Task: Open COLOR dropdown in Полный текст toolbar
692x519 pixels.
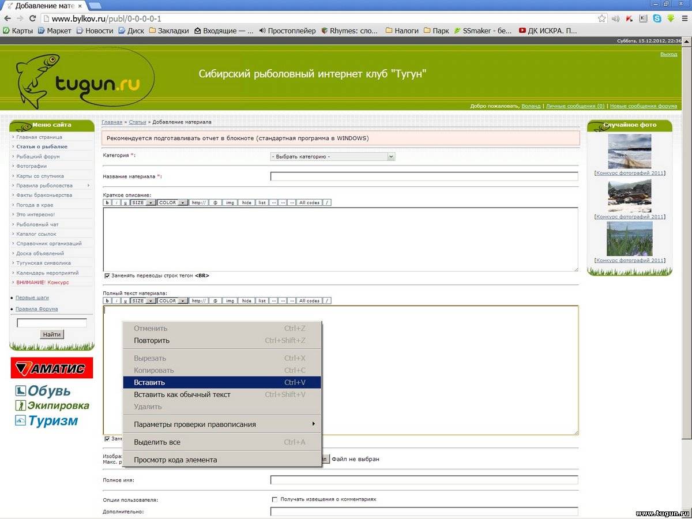Action: pos(172,300)
